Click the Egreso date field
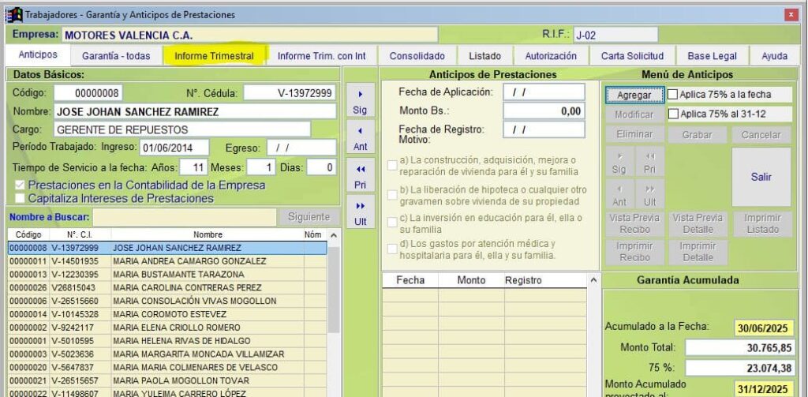 pyautogui.click(x=301, y=148)
